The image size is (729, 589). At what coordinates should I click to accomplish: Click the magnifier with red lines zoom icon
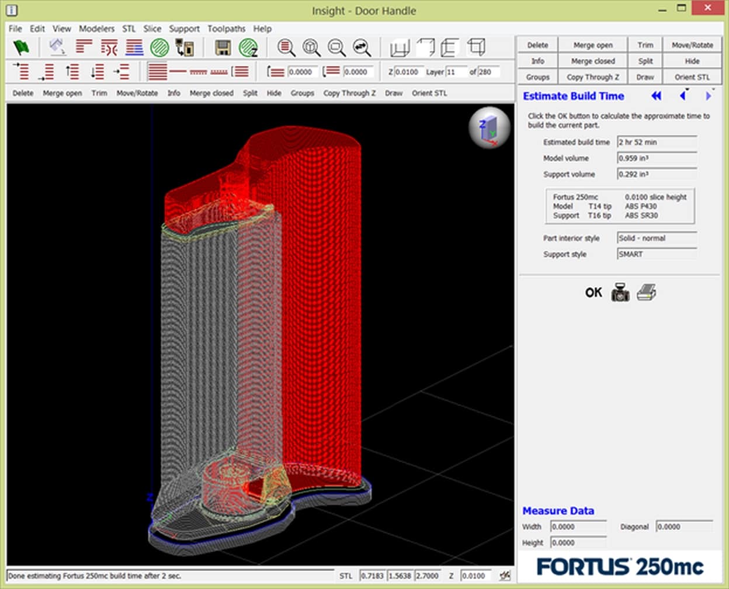(286, 47)
